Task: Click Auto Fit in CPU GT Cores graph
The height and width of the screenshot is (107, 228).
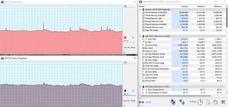Action: click(x=127, y=101)
